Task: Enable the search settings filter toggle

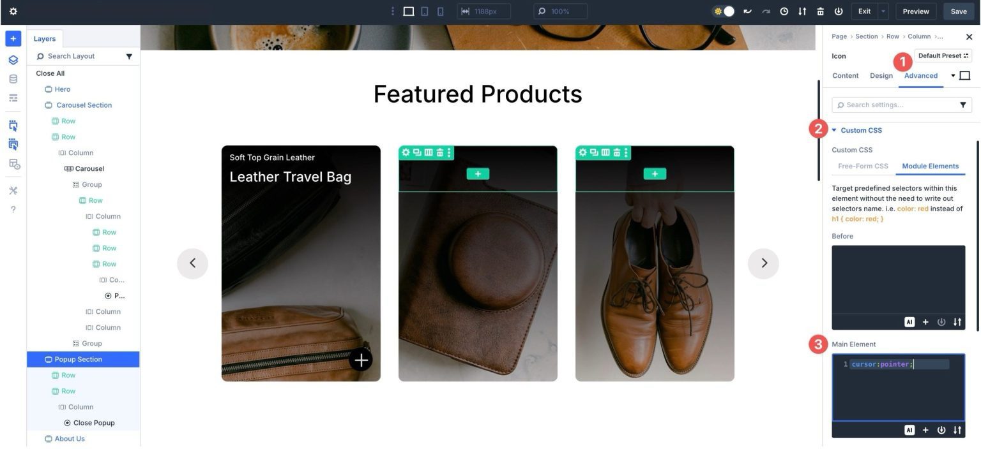Action: point(963,104)
